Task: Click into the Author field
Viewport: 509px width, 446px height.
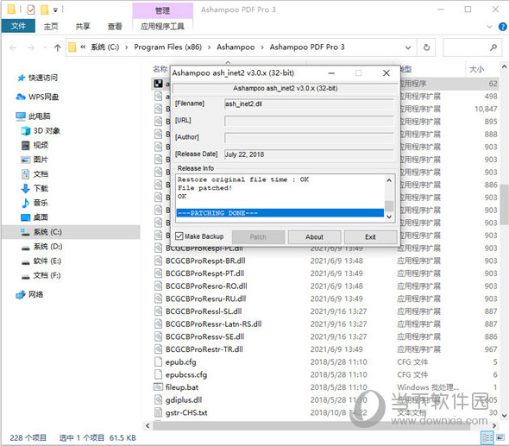Action: pos(309,138)
